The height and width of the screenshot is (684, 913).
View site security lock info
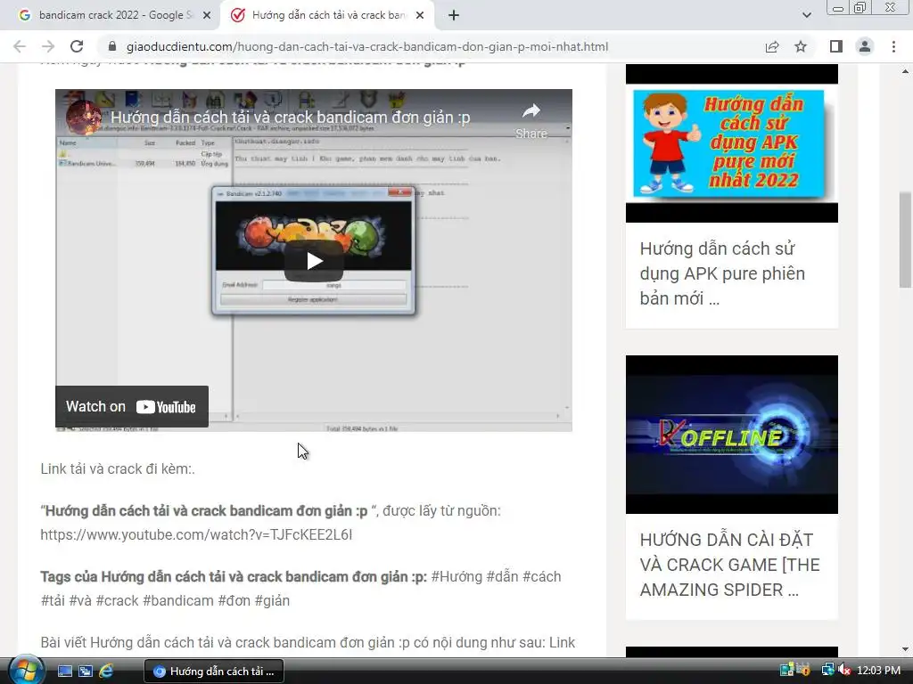[x=112, y=46]
